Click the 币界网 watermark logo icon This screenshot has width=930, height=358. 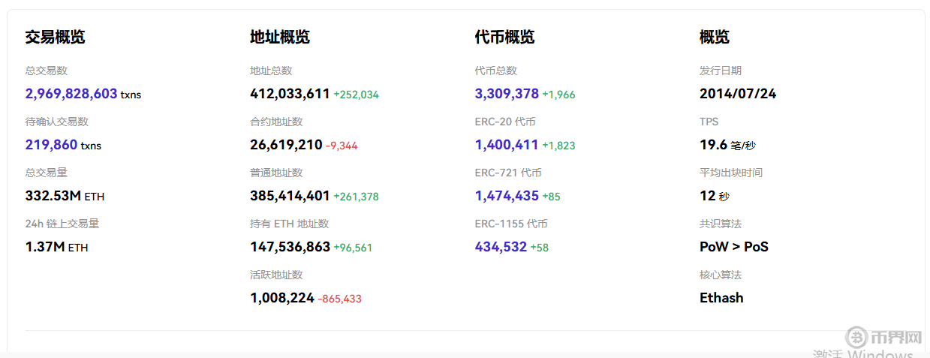[x=856, y=337]
